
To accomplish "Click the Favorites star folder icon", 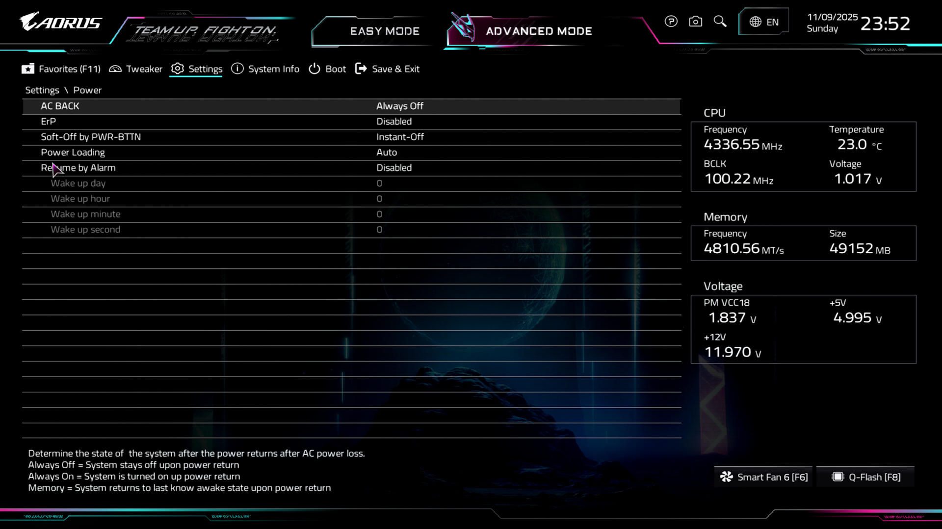I will 28,69.
